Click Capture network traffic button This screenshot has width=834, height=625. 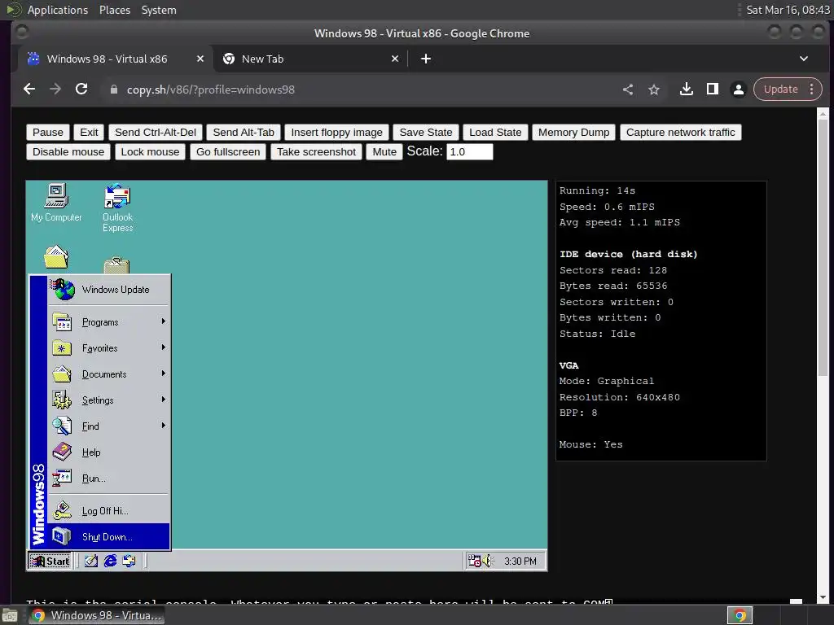[x=680, y=133]
